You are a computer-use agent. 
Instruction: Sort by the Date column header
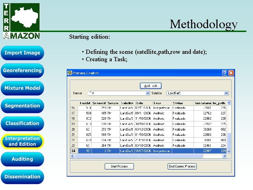(143, 103)
